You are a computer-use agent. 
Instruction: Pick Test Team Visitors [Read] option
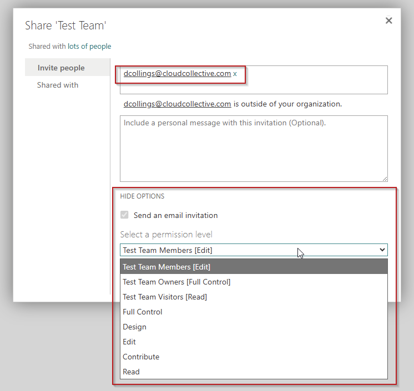165,297
